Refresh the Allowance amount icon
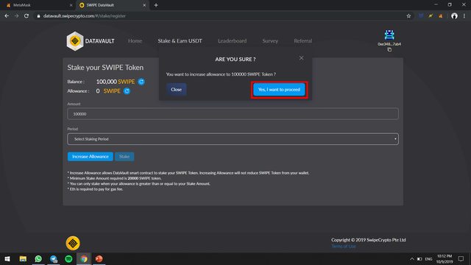 coord(127,91)
